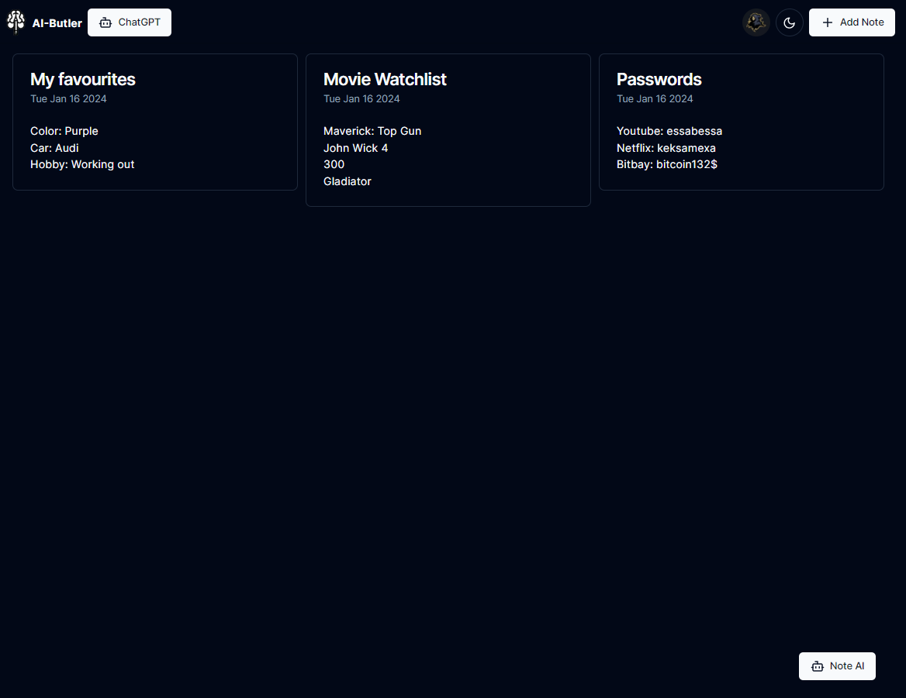Click the AI-Butler brain logo icon
Image resolution: width=906 pixels, height=698 pixels.
(x=16, y=22)
